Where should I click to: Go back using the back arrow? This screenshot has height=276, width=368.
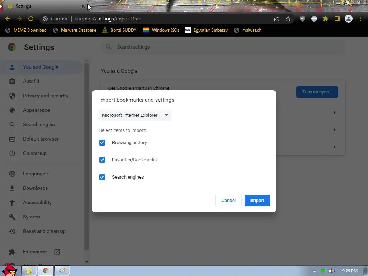8,19
